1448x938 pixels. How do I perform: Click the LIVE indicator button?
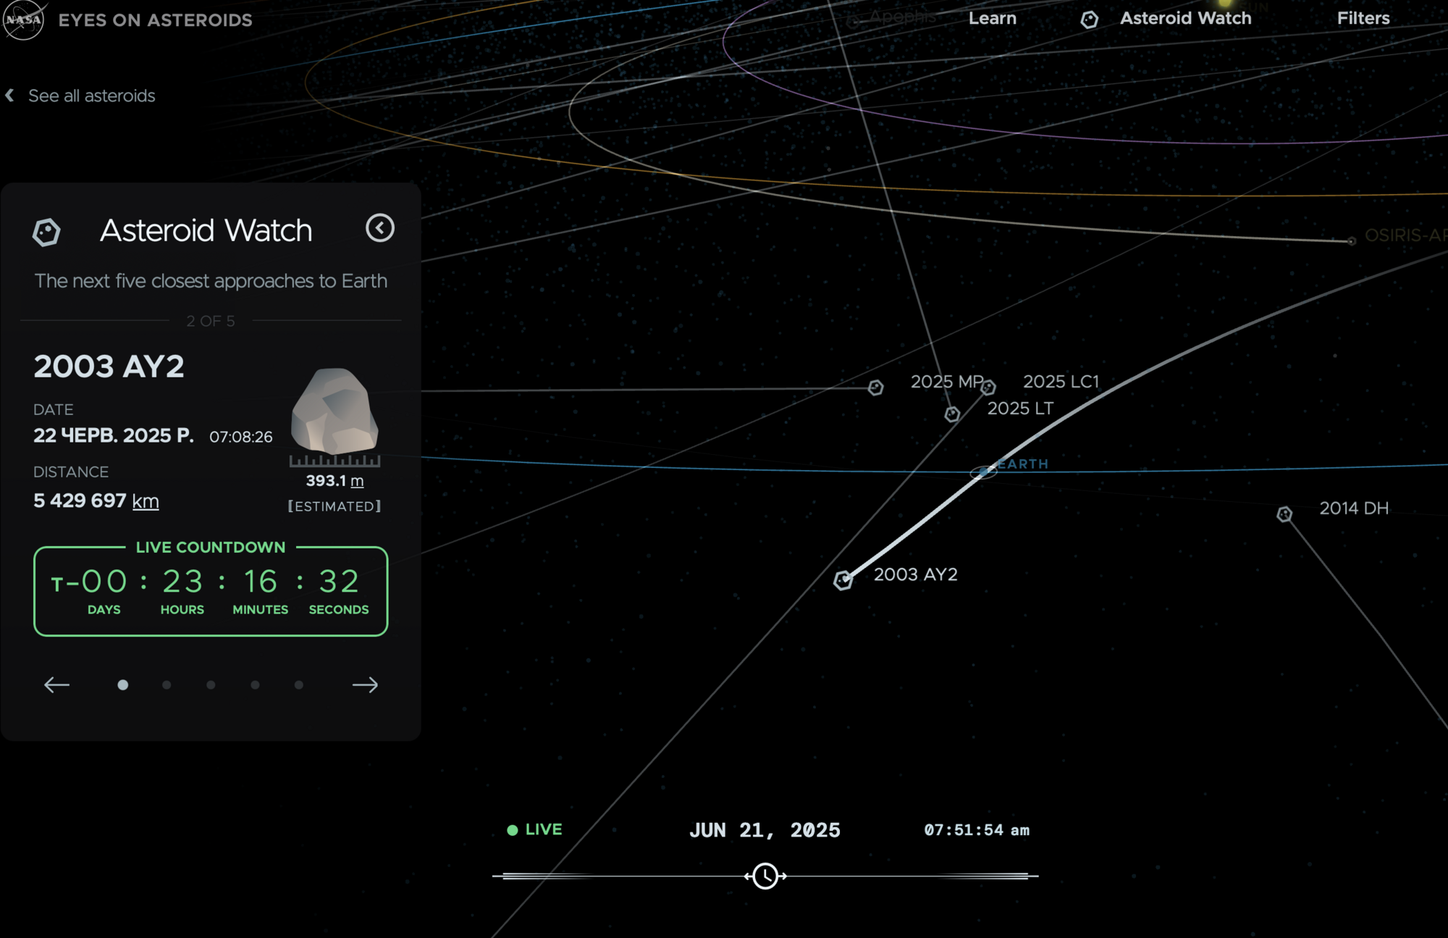(535, 829)
